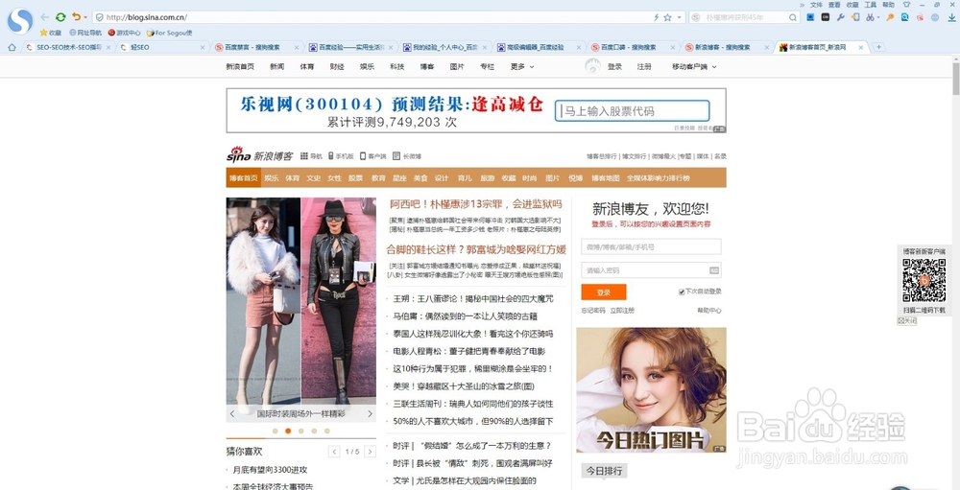The image size is (960, 490).
Task: Click the 收藏 star in bookmarks bar
Action: click(x=43, y=33)
